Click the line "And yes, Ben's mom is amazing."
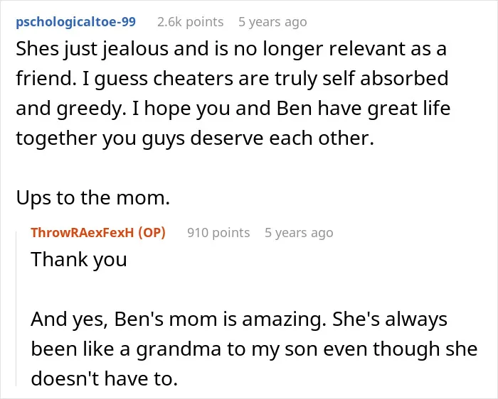Image resolution: width=498 pixels, height=399 pixels. [x=179, y=319]
